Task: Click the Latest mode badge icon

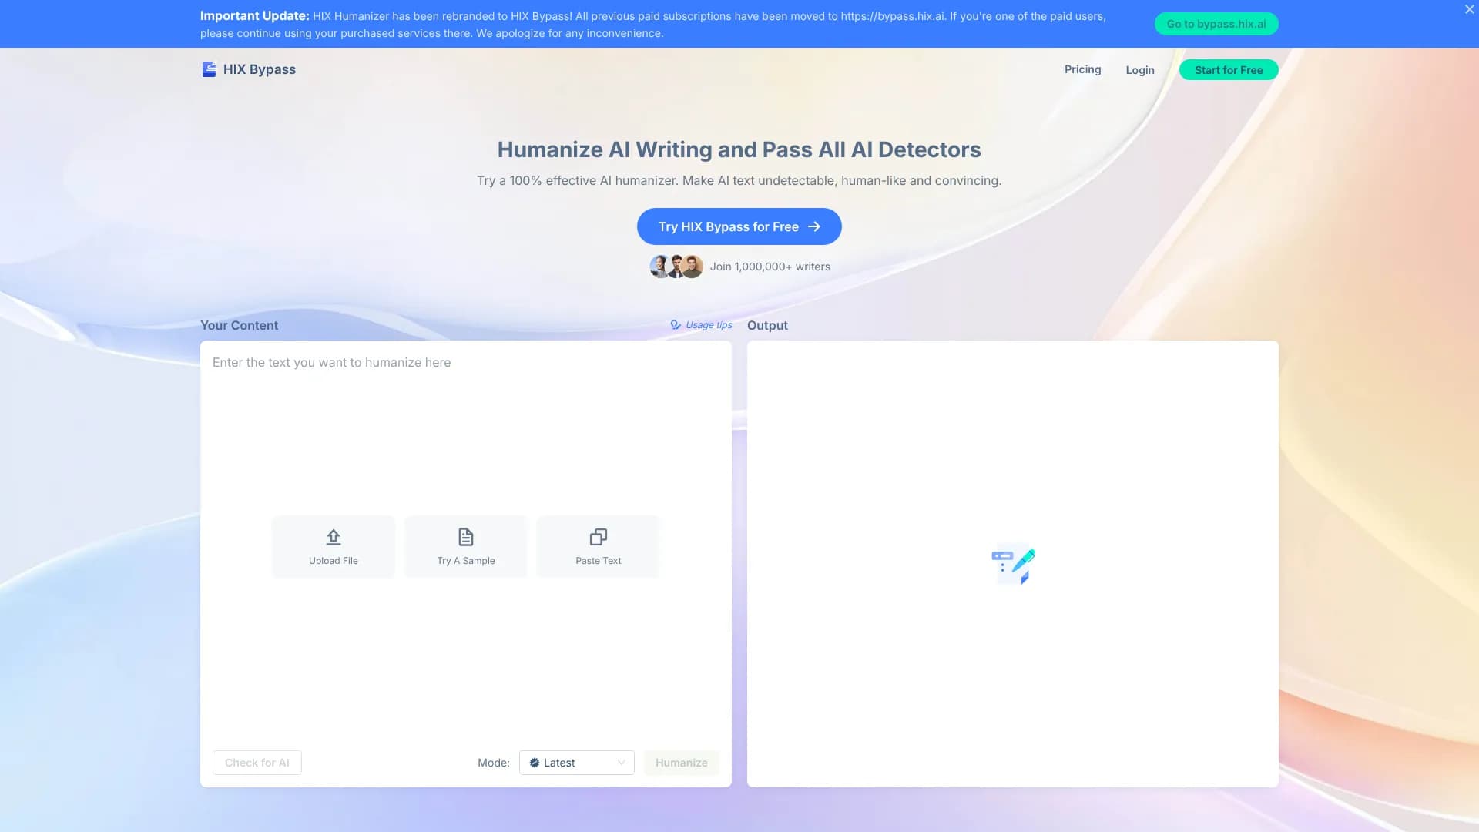Action: (x=535, y=763)
